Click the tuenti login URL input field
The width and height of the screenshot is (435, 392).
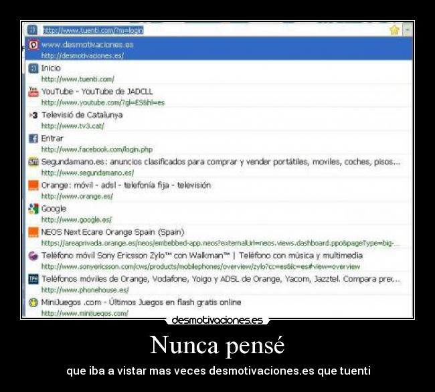tap(213, 30)
